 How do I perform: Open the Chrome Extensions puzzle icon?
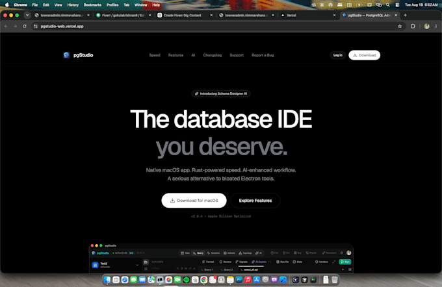413,26
